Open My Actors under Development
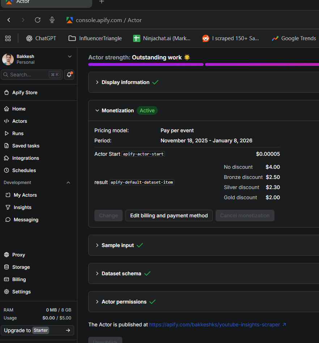 pyautogui.click(x=21, y=195)
